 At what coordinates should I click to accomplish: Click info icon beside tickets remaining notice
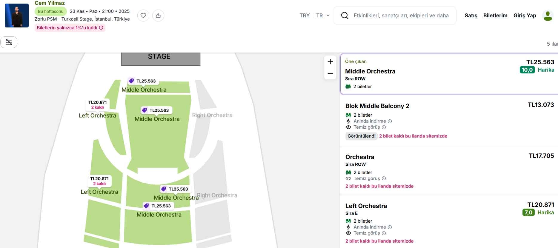click(101, 28)
